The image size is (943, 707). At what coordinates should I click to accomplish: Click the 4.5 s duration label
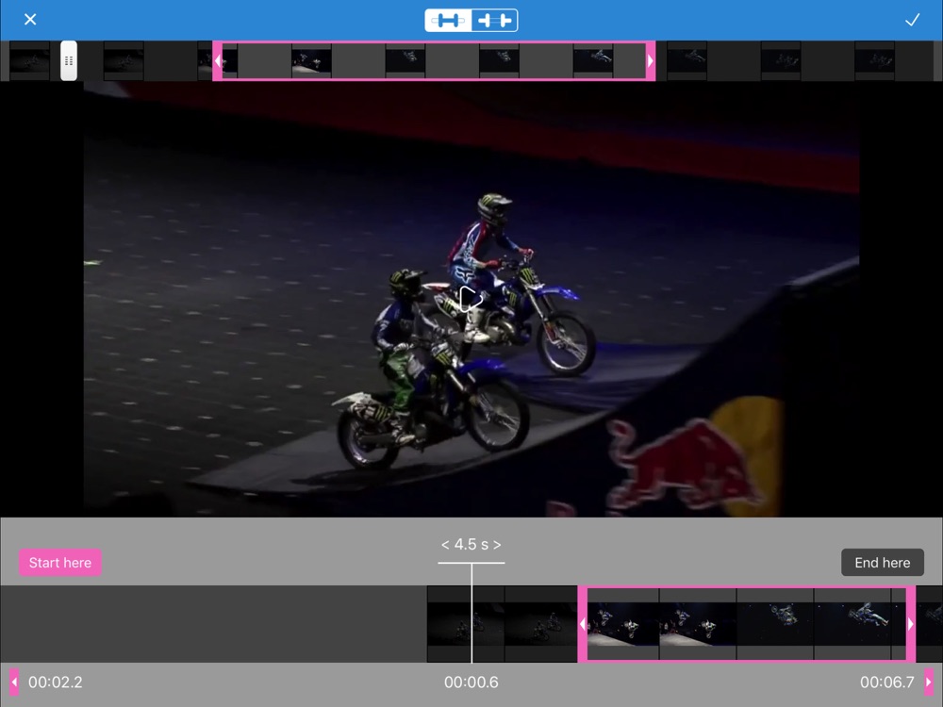[x=471, y=545]
